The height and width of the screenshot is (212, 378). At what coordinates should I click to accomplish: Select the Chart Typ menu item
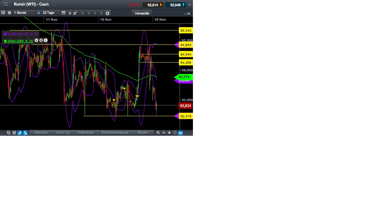[x=62, y=132]
